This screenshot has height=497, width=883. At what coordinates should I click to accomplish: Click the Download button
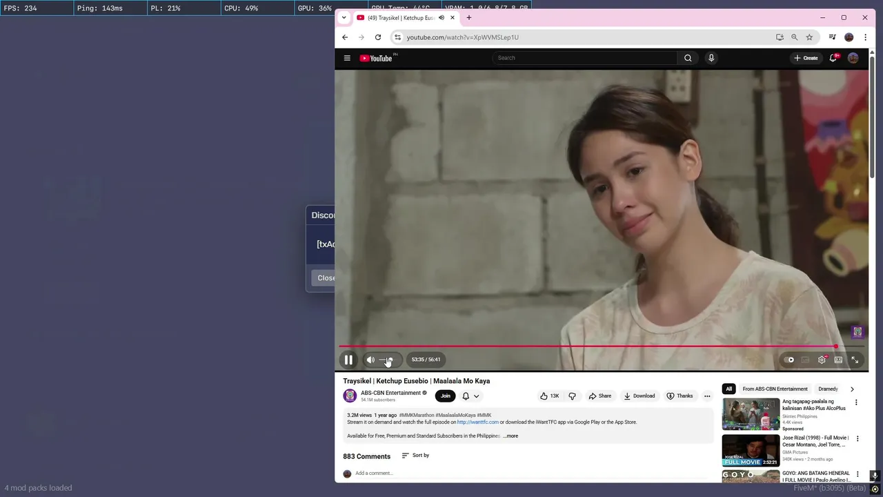click(639, 396)
